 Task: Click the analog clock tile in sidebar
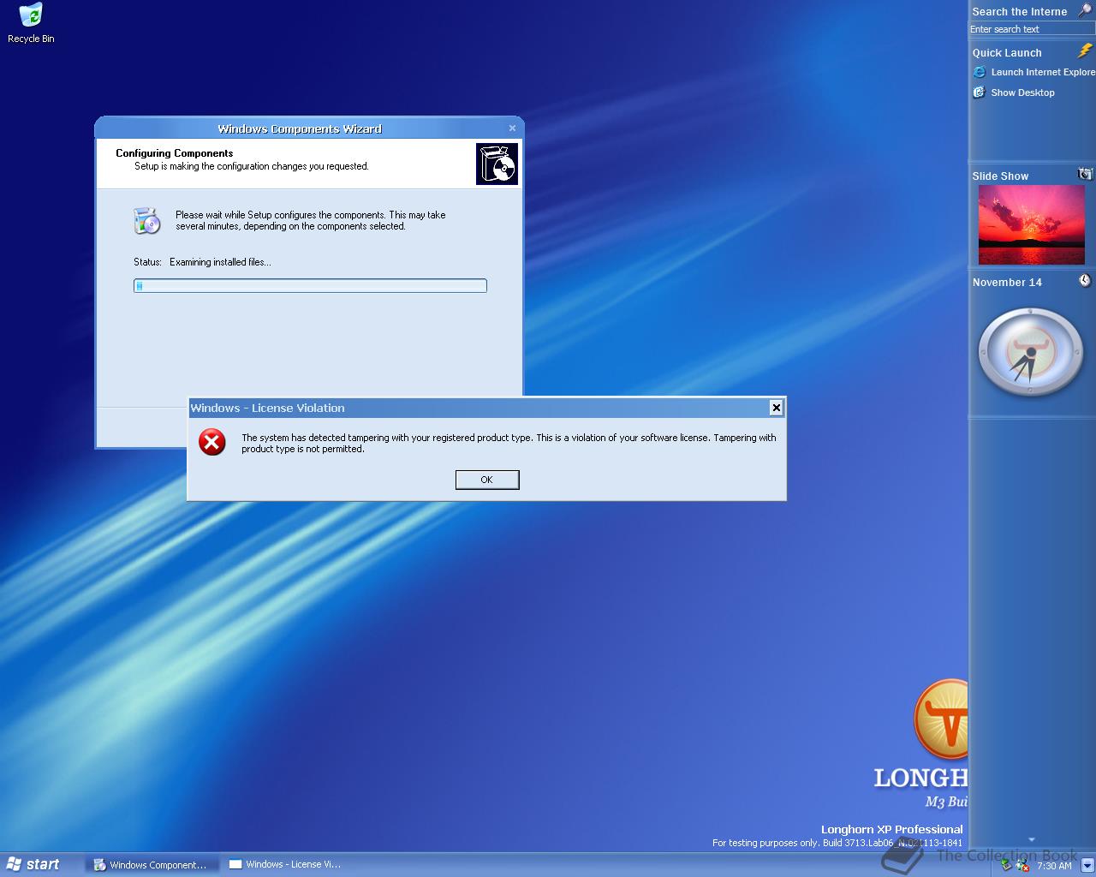(x=1031, y=352)
